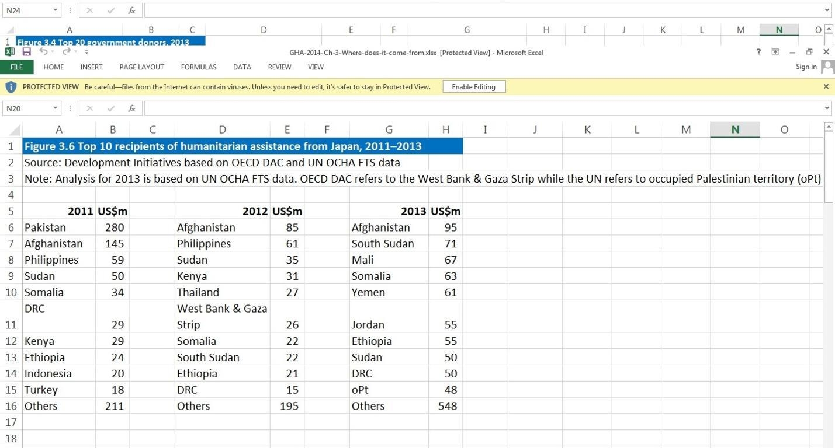Click the 'Jordan' cell
835x448 pixels.
point(389,317)
